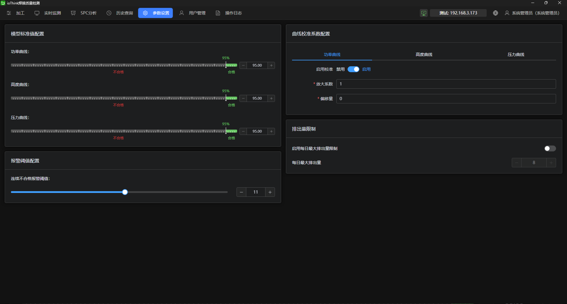Click the 每日最大排出量 value field showing 8
The width and height of the screenshot is (567, 304).
(534, 163)
